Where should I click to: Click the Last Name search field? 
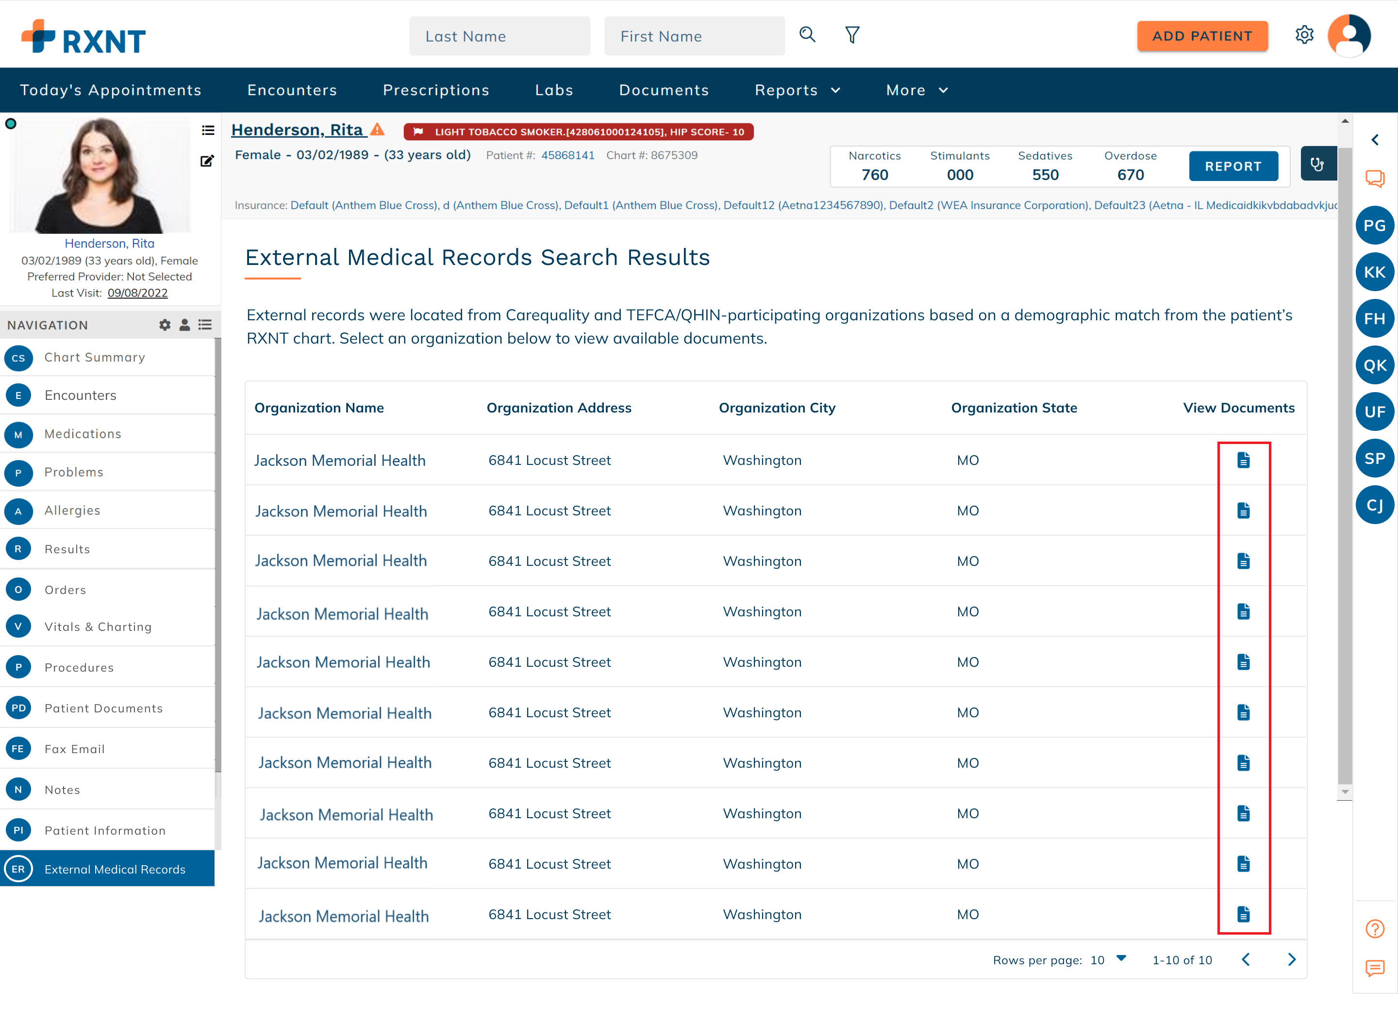pyautogui.click(x=499, y=36)
